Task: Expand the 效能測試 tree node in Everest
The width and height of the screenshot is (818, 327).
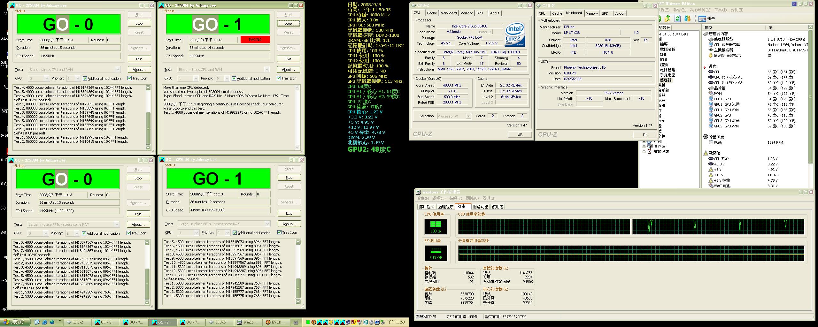Action: [x=644, y=152]
